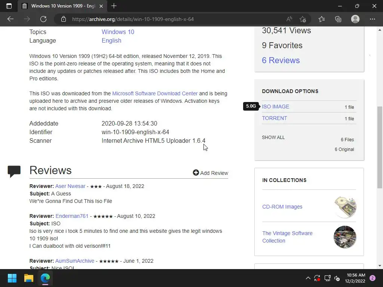Click the network tray icon
The height and width of the screenshot is (287, 383).
click(x=327, y=278)
